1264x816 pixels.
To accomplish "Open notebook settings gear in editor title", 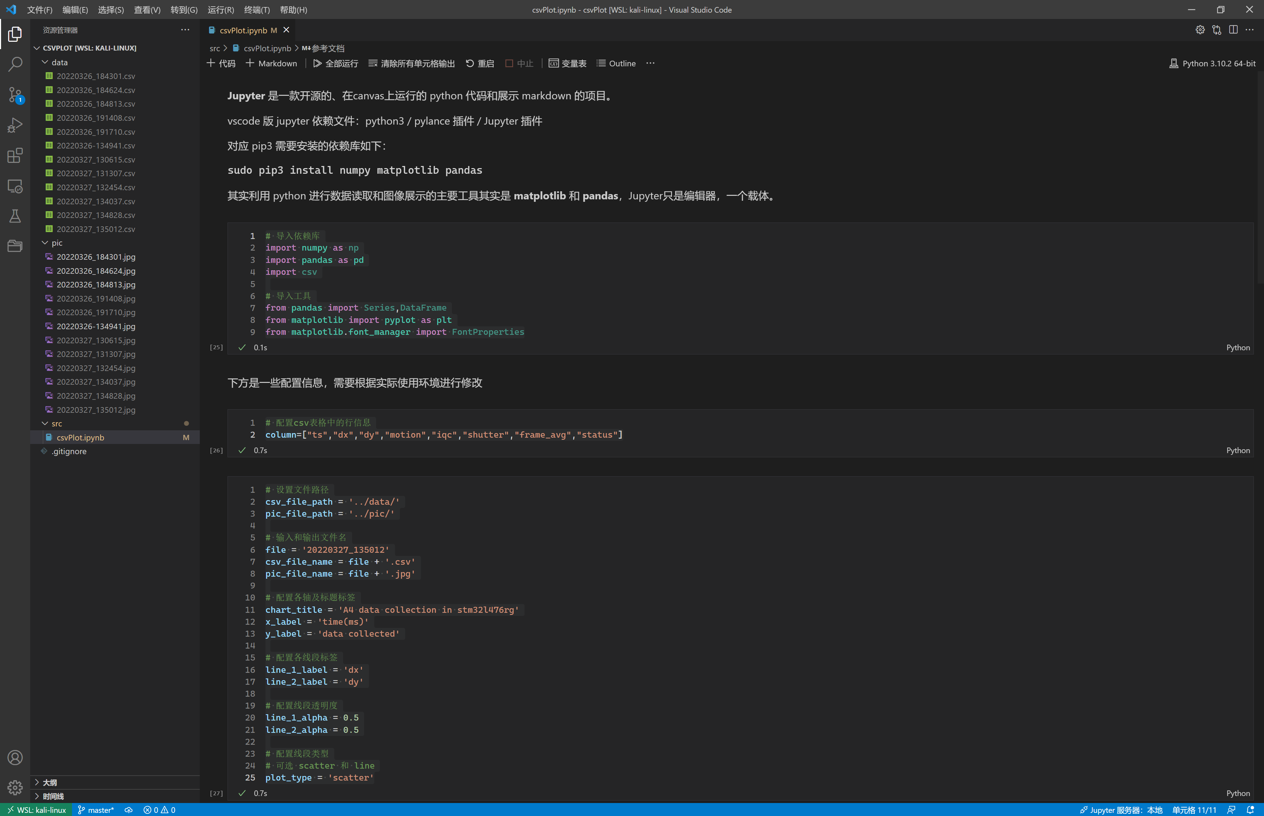I will point(1200,30).
